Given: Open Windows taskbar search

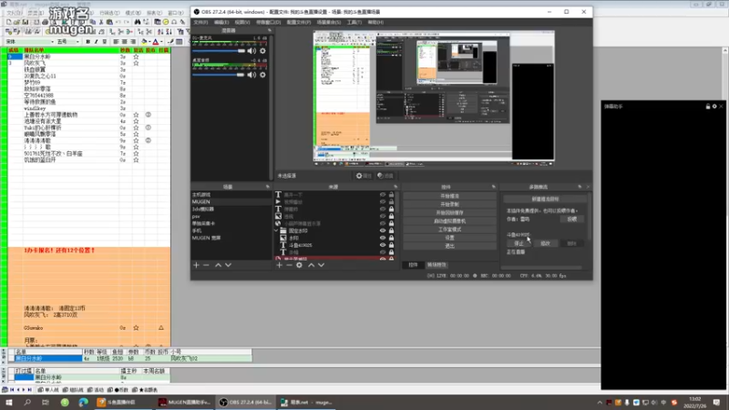Looking at the screenshot, I should tap(27, 402).
